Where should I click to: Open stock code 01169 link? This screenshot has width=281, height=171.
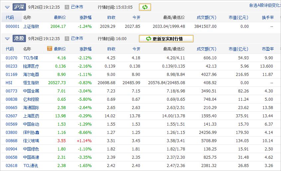[x=12, y=75]
